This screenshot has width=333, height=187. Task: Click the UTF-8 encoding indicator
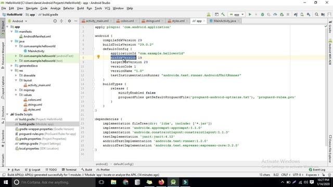pos(298,175)
